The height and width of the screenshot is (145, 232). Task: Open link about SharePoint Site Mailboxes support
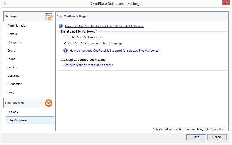pos(104,26)
